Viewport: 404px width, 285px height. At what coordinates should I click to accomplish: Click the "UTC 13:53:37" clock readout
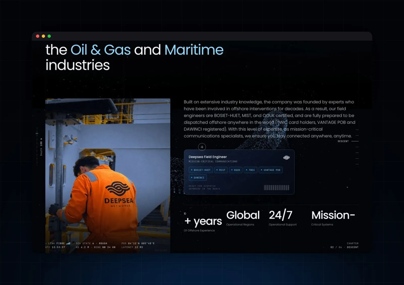point(55,247)
